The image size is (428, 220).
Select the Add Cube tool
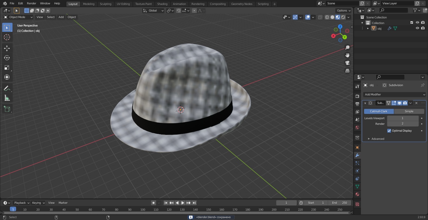point(7,109)
